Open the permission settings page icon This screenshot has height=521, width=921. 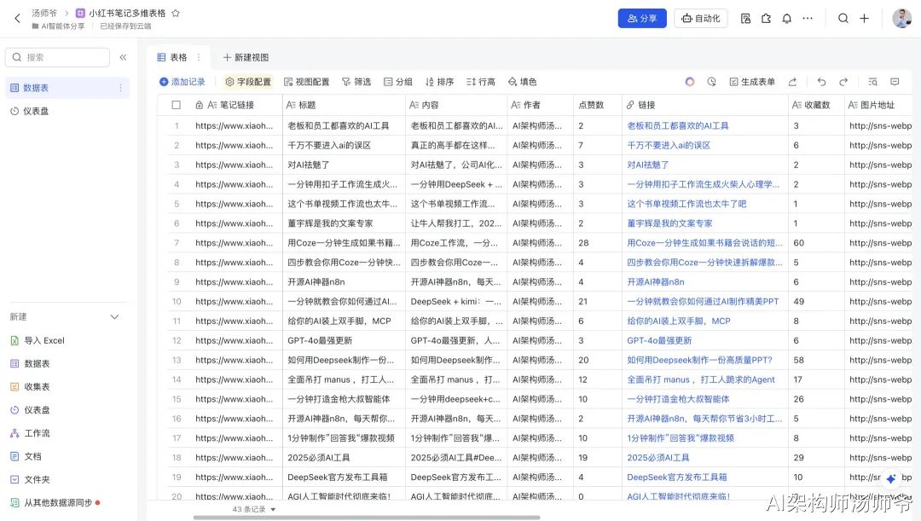(x=745, y=18)
